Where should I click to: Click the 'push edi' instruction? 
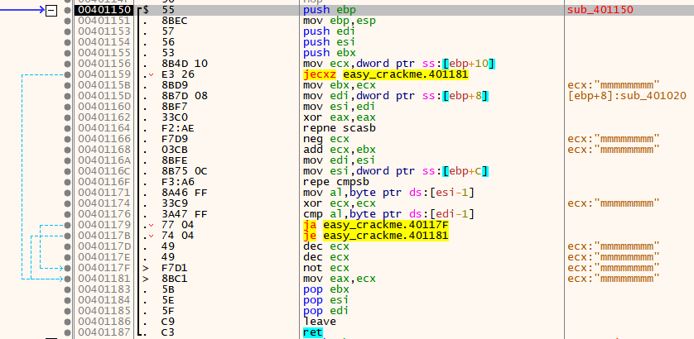[x=330, y=31]
